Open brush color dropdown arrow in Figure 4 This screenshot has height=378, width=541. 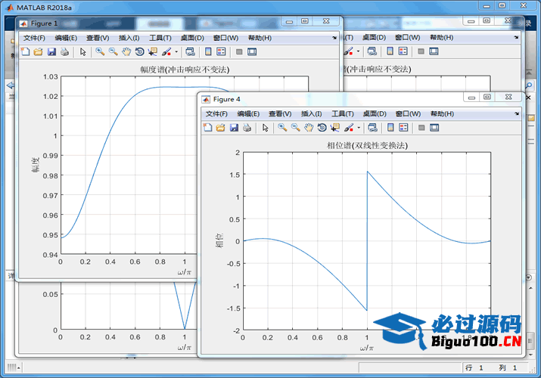point(359,129)
